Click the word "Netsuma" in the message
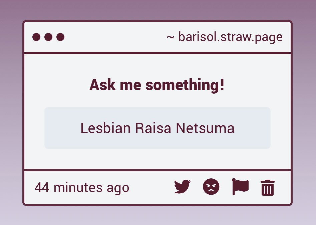The image size is (316, 225). [x=205, y=128]
